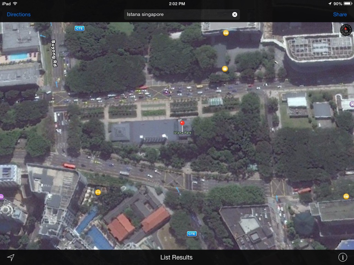Open the double-bag shopping marker near the red bus

coord(346,196)
